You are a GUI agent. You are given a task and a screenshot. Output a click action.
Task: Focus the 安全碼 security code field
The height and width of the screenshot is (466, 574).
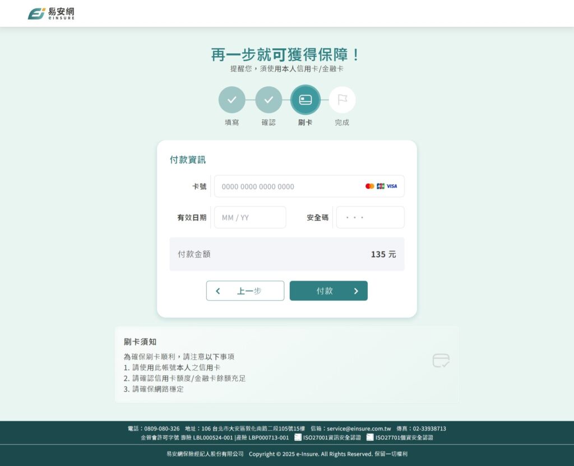370,217
